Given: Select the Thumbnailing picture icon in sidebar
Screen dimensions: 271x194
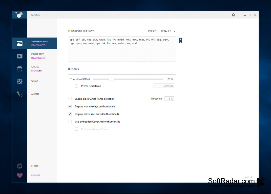Looking at the screenshot, I should (19, 43).
